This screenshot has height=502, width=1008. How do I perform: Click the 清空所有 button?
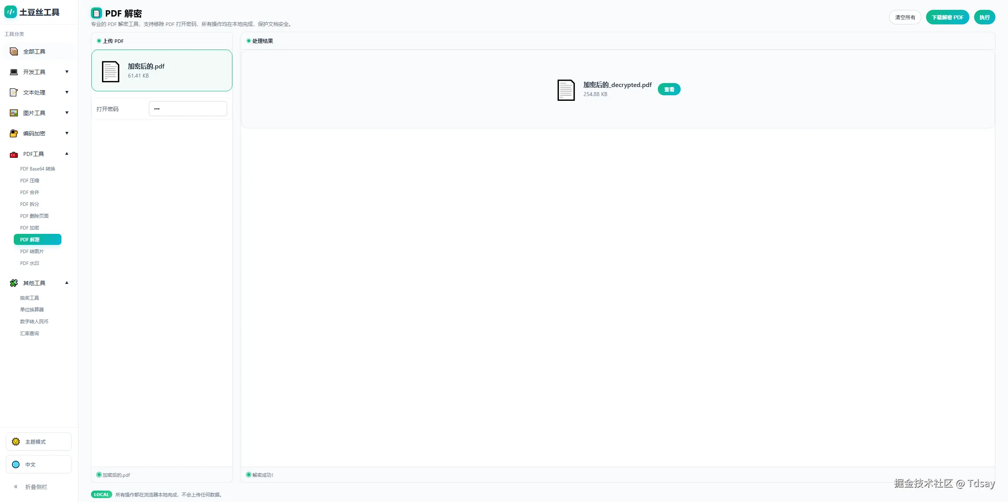(x=905, y=17)
